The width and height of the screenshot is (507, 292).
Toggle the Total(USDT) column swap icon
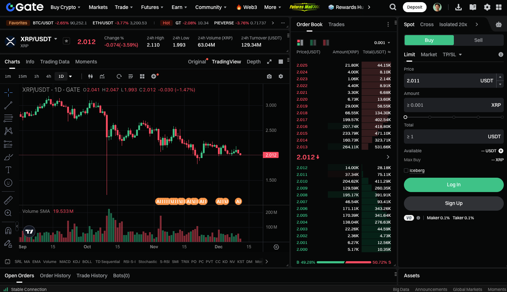(x=389, y=52)
